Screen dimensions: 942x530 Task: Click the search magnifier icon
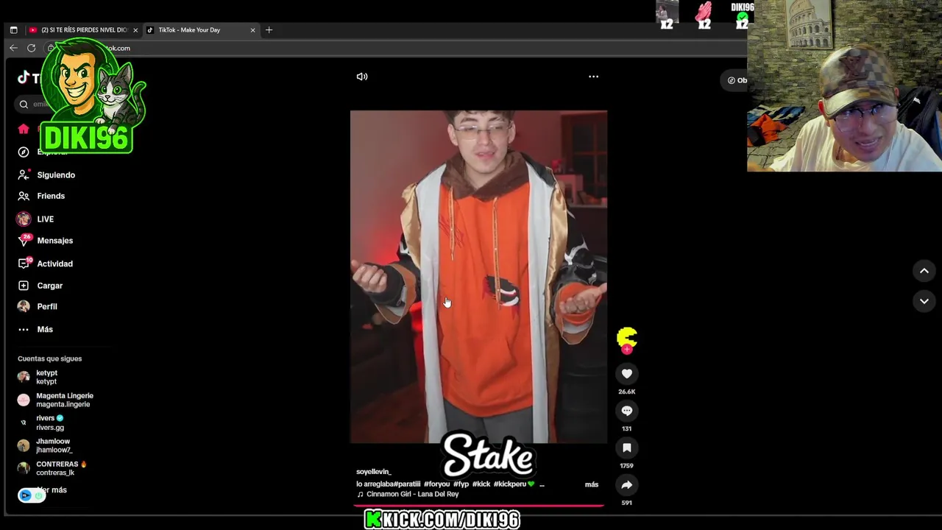pos(24,105)
